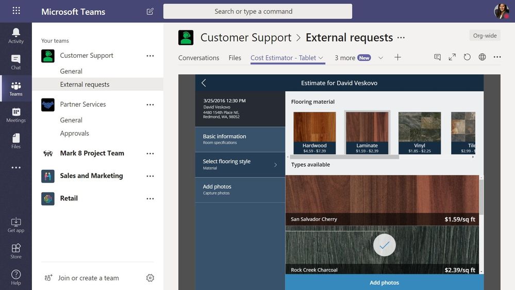This screenshot has width=515, height=290.
Task: Open Add photos sidebar section
Action: click(x=240, y=190)
